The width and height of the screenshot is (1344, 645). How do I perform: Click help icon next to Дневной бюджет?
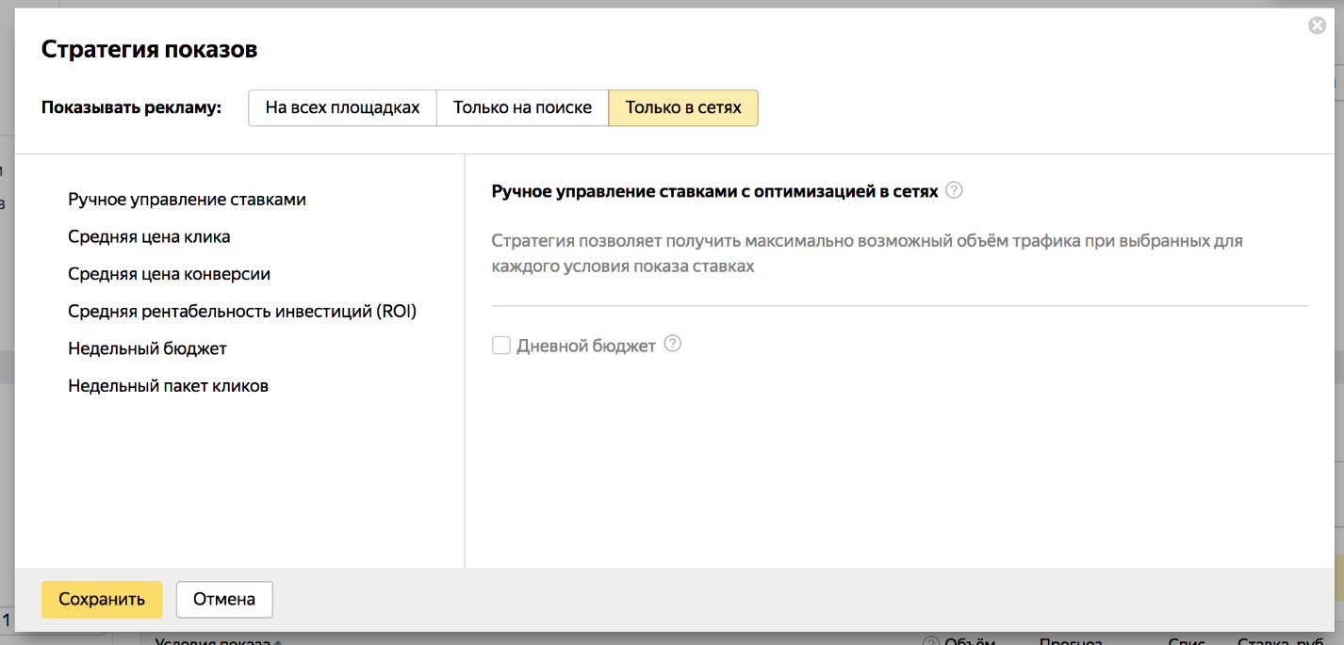tap(672, 345)
